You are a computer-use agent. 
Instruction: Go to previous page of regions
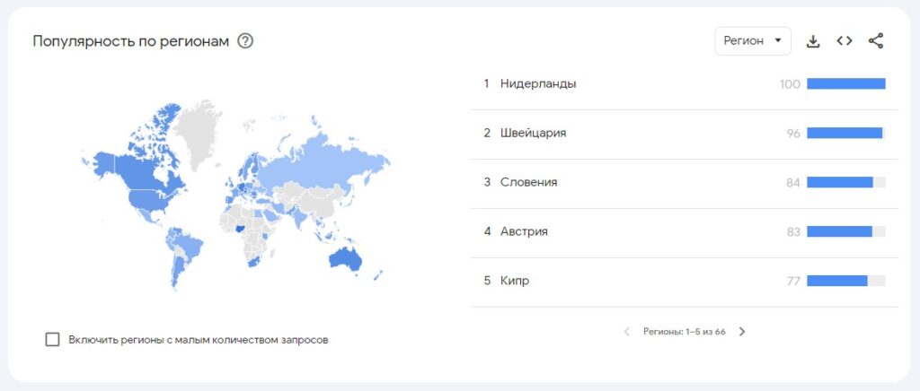(x=627, y=332)
